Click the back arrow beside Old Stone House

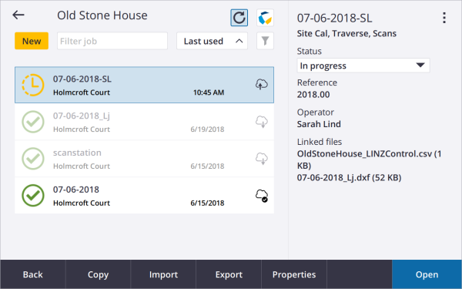click(x=18, y=15)
